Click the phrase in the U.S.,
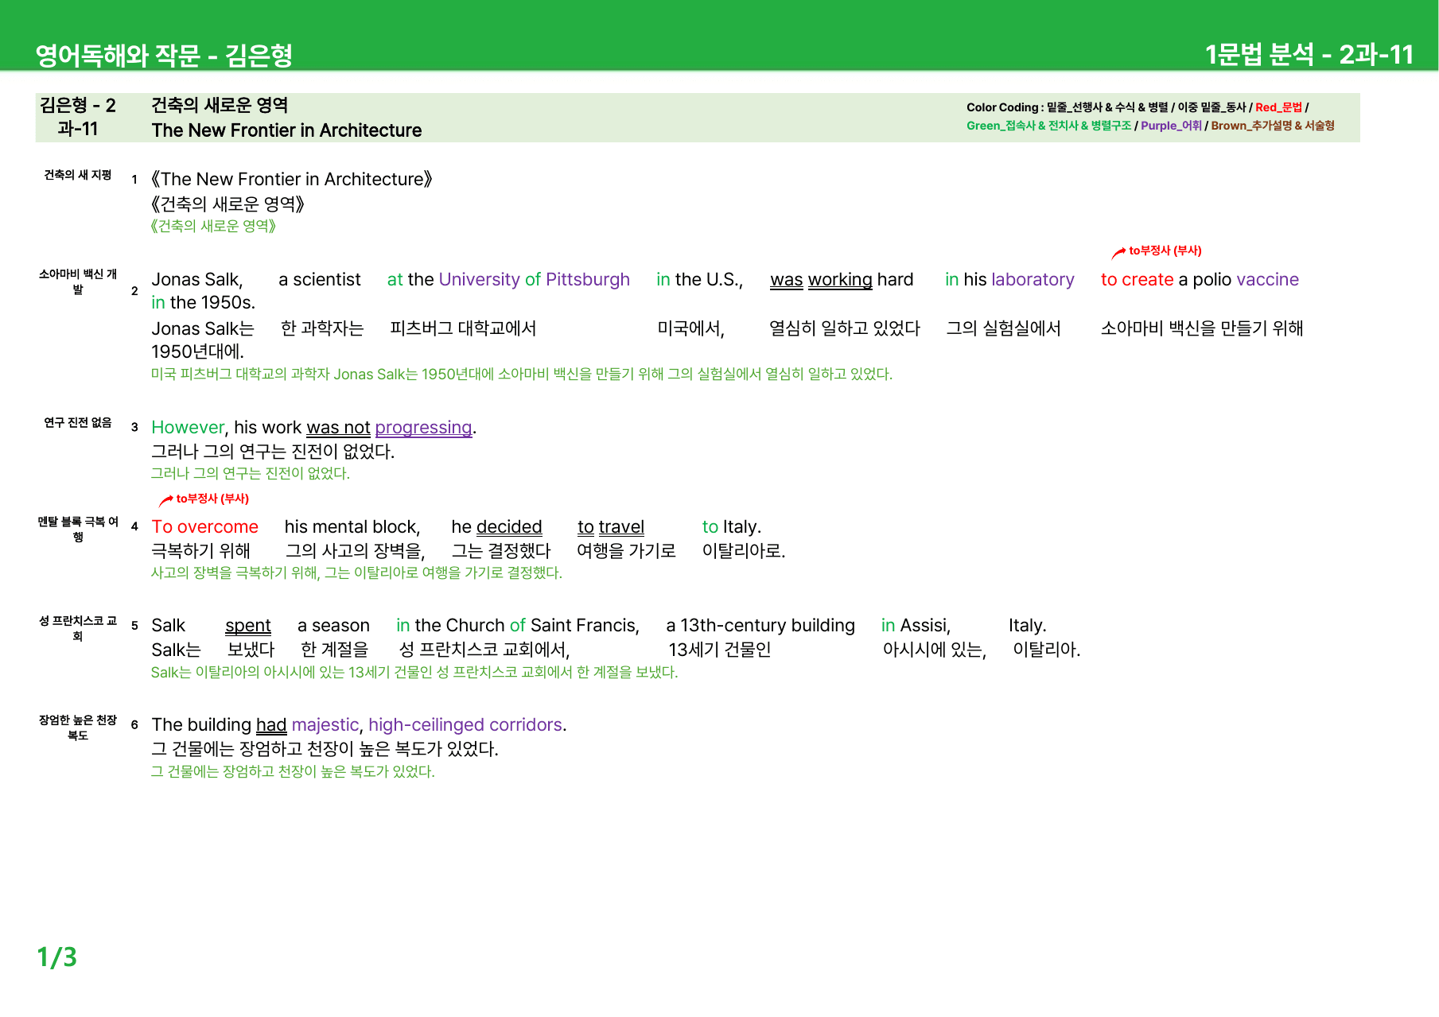Viewport: 1439px width, 1017px height. (x=700, y=280)
